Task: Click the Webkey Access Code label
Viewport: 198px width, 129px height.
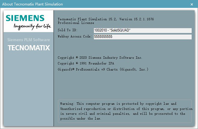Action: pyautogui.click(x=75, y=36)
